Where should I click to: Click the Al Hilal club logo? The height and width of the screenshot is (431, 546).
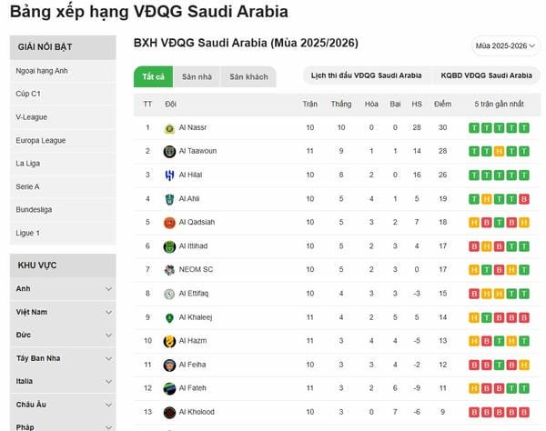point(169,175)
